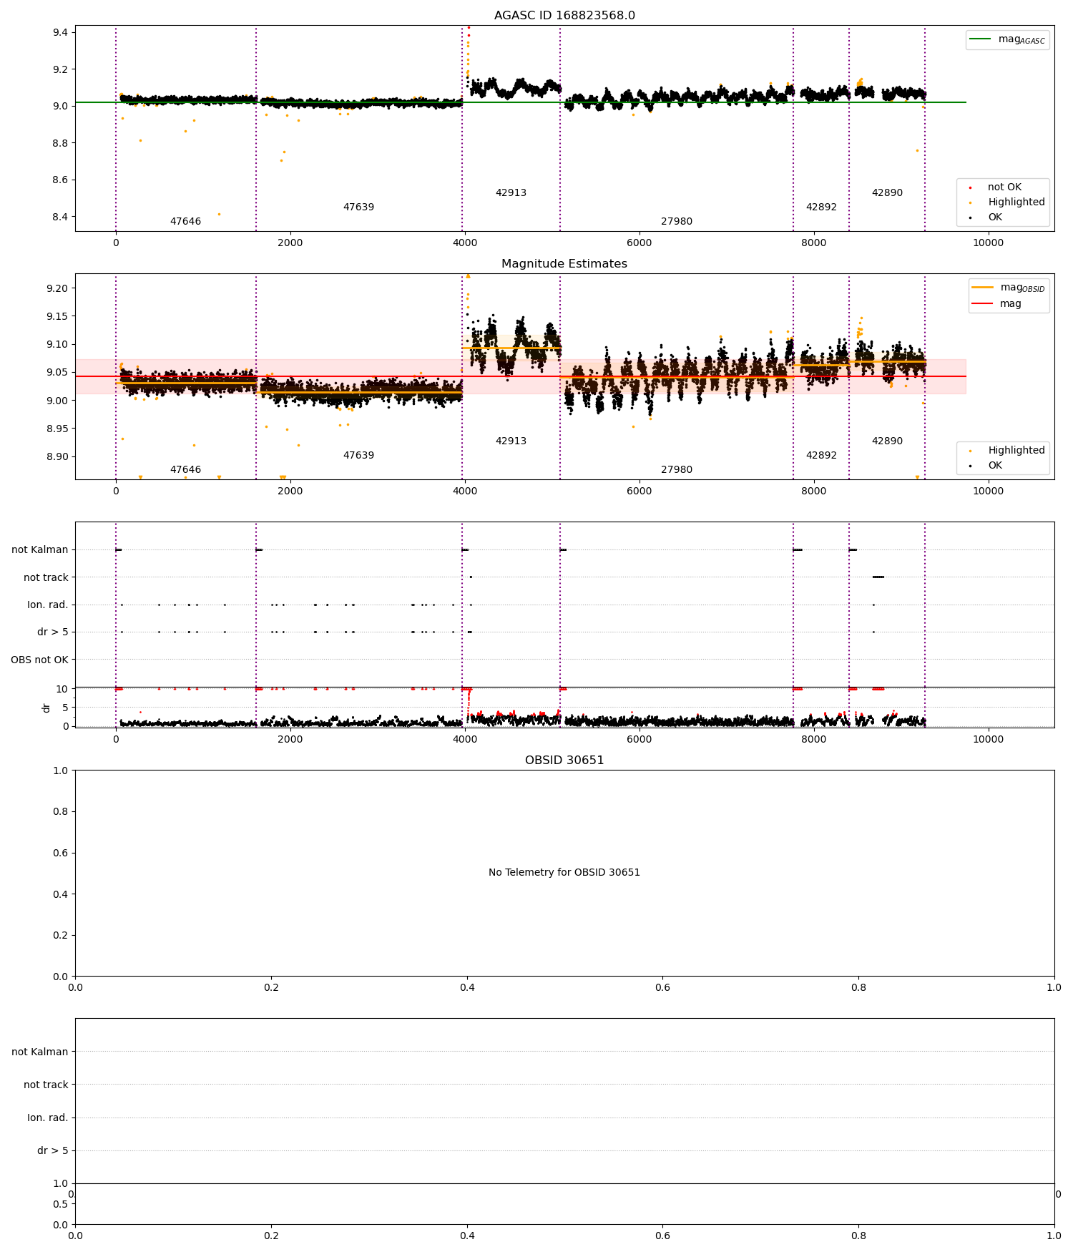Click 'dr > 5' label in the flags plot
The height and width of the screenshot is (1252, 1073).
(53, 632)
